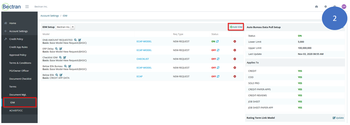Toggle status refresh for Checklist IDM
Image resolution: width=350 pixels, height=125 pixels.
pyautogui.click(x=218, y=59)
